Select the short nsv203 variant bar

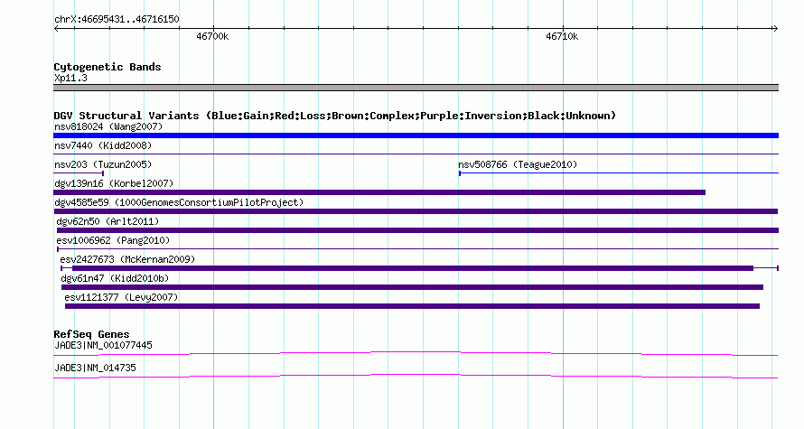pyautogui.click(x=79, y=173)
